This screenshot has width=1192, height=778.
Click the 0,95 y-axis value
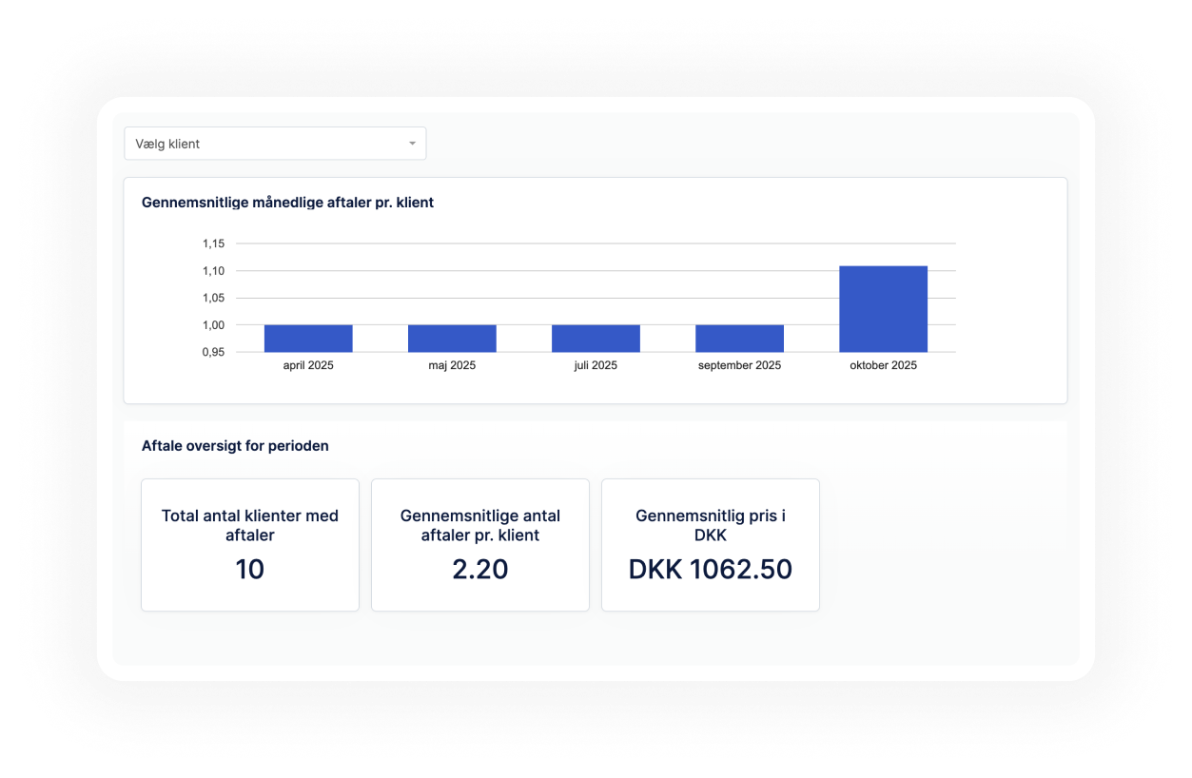click(213, 352)
